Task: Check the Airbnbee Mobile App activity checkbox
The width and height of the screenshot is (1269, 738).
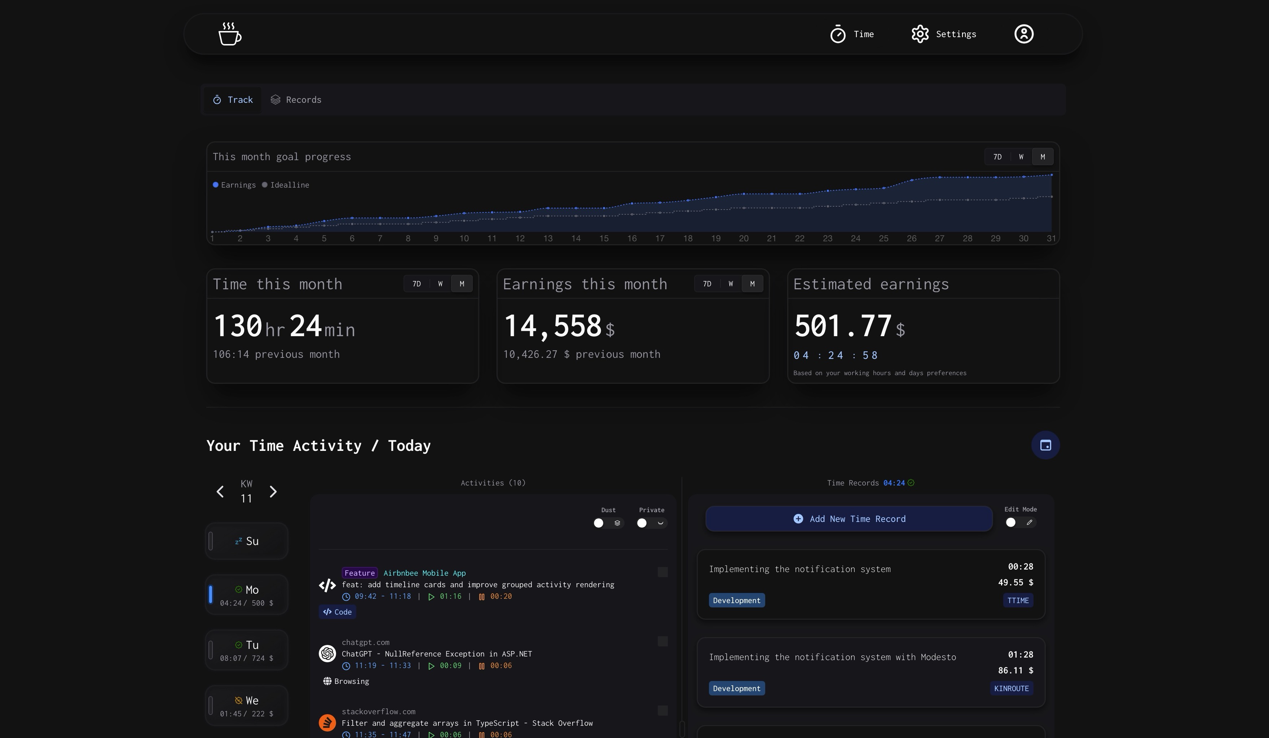Action: 663,572
